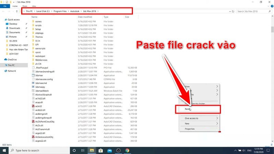274x154 pixels.
Task: Click the taskbar Type here to search box
Action: [x=39, y=150]
